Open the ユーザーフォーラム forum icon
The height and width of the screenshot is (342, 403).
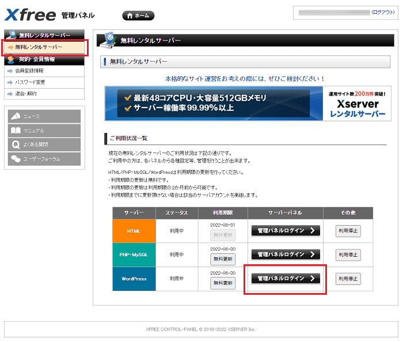[x=44, y=159]
